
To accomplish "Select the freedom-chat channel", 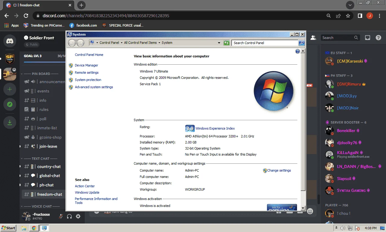I will pyautogui.click(x=44, y=194).
